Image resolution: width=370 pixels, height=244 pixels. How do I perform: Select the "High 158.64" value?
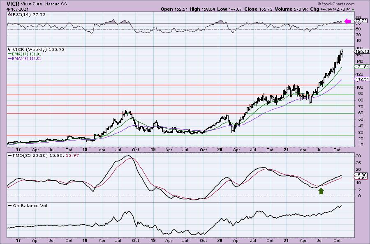(202, 9)
